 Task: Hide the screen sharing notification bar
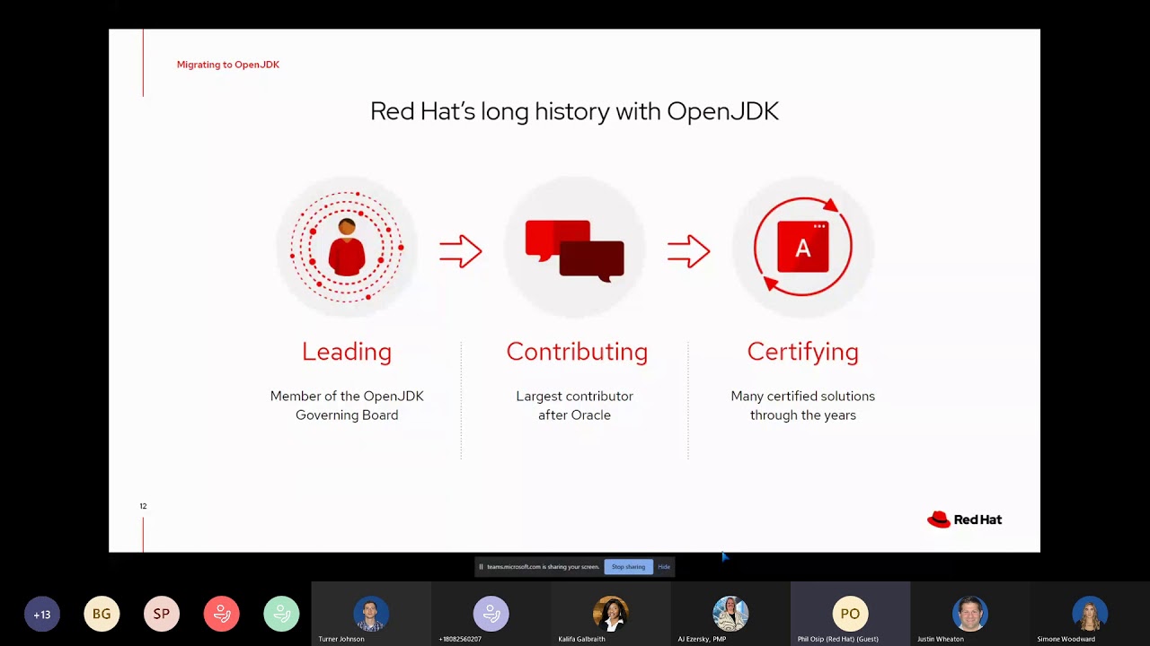(664, 567)
